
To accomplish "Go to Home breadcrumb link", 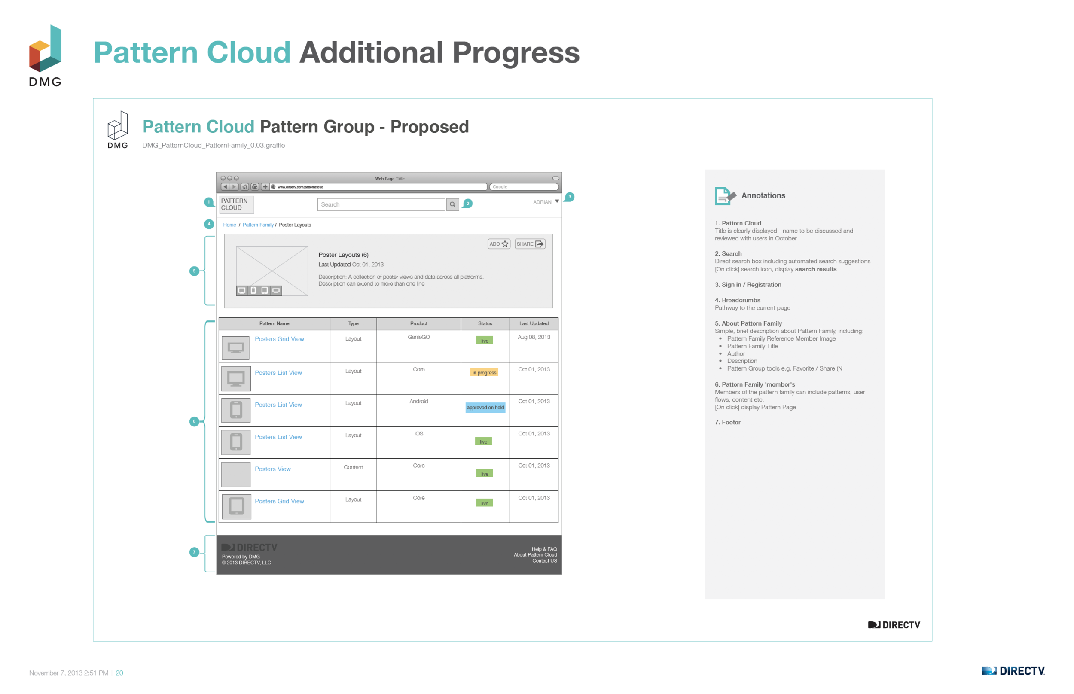I will [229, 225].
